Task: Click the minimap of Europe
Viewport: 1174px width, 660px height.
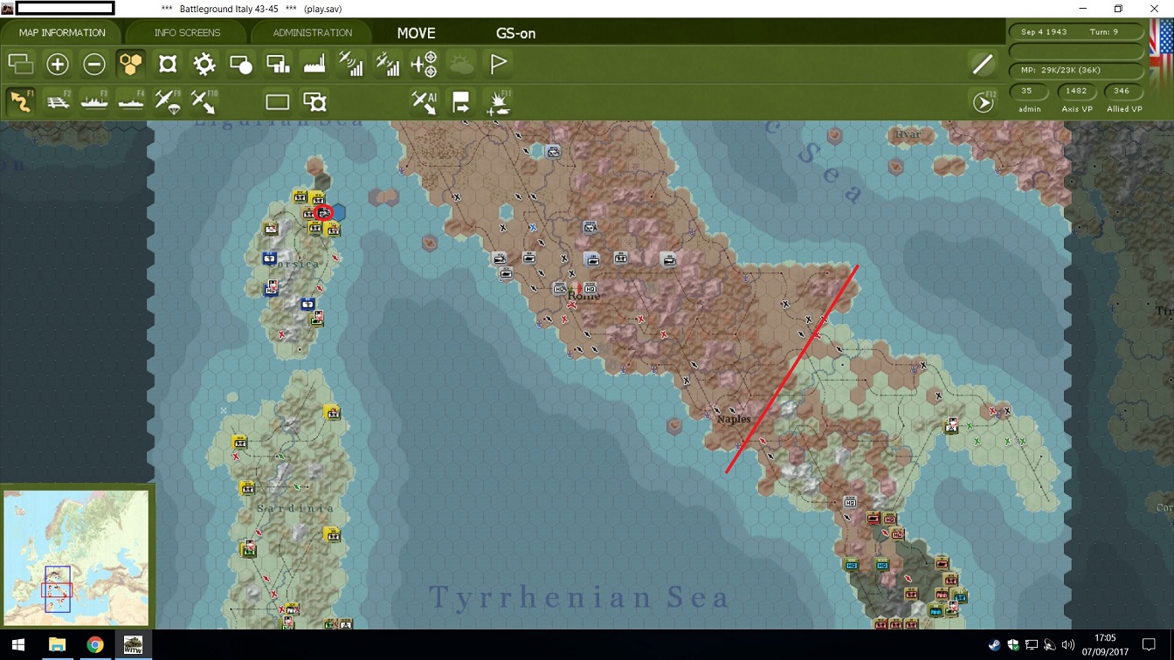Action: pyautogui.click(x=76, y=558)
